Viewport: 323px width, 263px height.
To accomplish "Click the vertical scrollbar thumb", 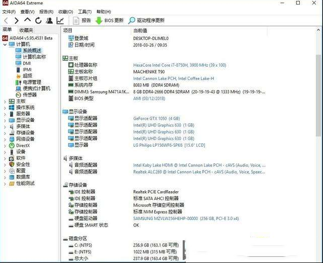I will 318,95.
